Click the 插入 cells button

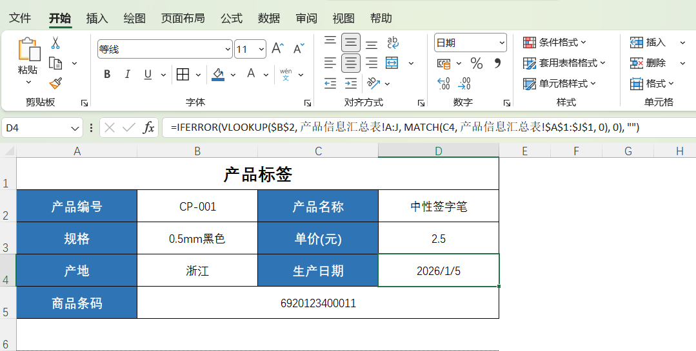click(x=648, y=43)
